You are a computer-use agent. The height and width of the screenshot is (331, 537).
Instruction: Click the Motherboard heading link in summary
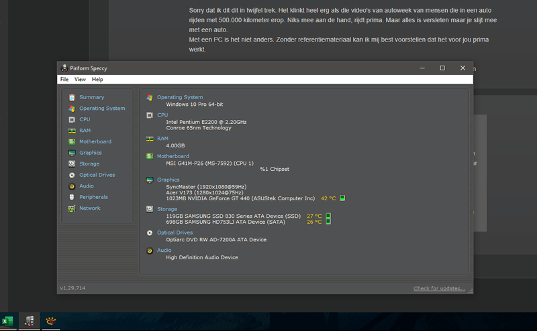173,156
